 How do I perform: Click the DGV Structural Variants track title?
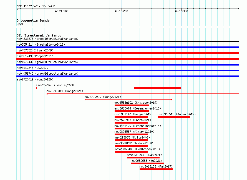(39, 35)
